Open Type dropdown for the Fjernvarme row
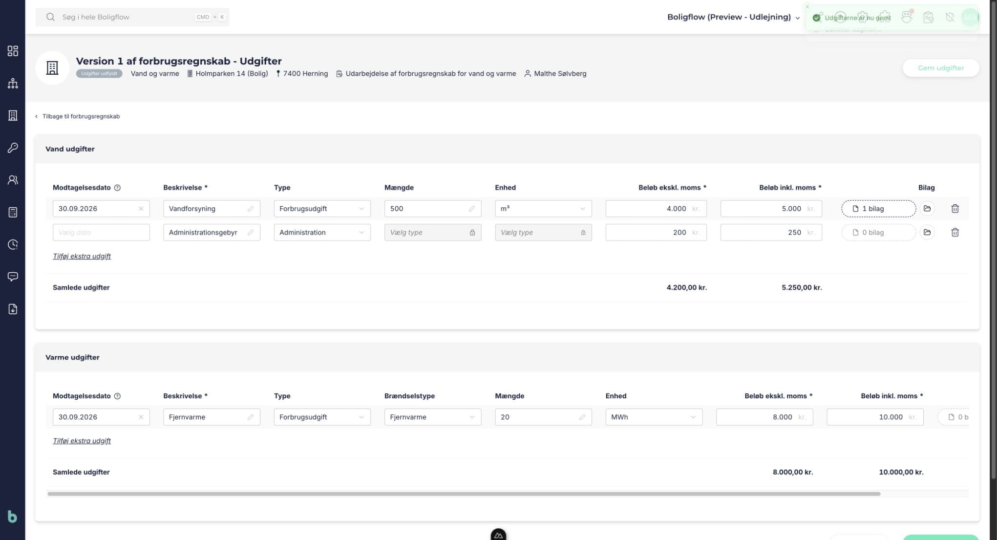Image resolution: width=997 pixels, height=540 pixels. click(x=322, y=417)
